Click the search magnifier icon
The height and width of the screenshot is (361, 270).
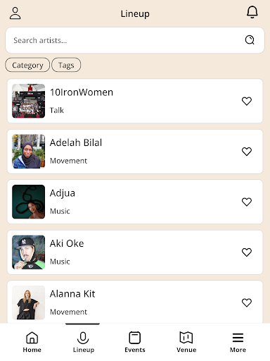click(x=250, y=40)
